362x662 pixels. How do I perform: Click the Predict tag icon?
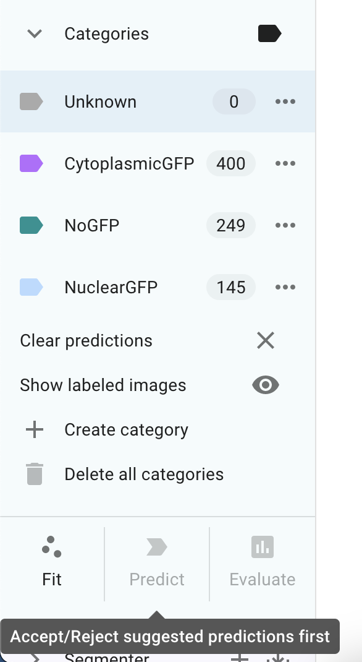(156, 546)
